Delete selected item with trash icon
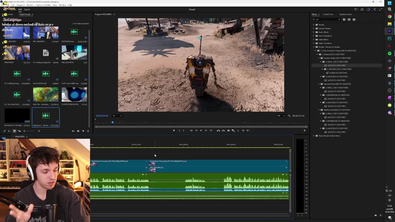 click(88, 131)
